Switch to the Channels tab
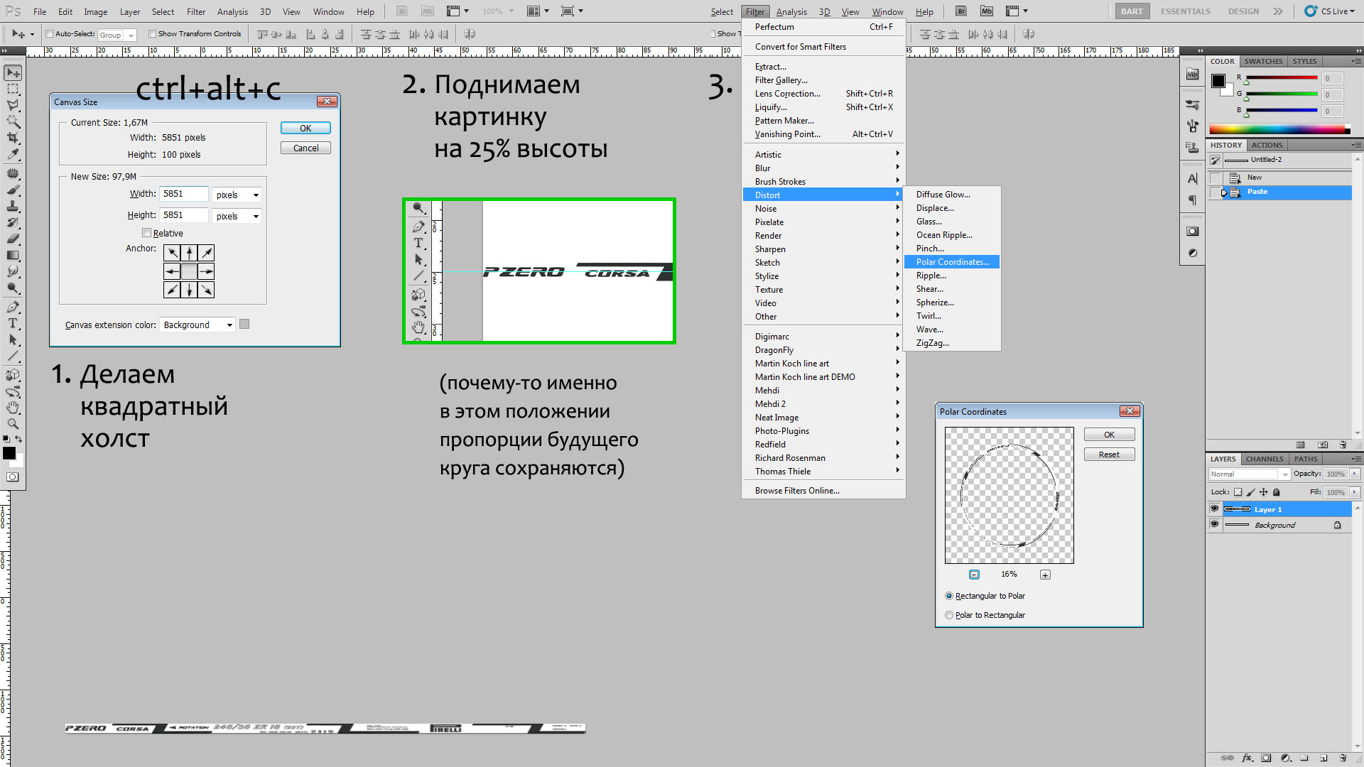Image resolution: width=1364 pixels, height=767 pixels. point(1265,459)
